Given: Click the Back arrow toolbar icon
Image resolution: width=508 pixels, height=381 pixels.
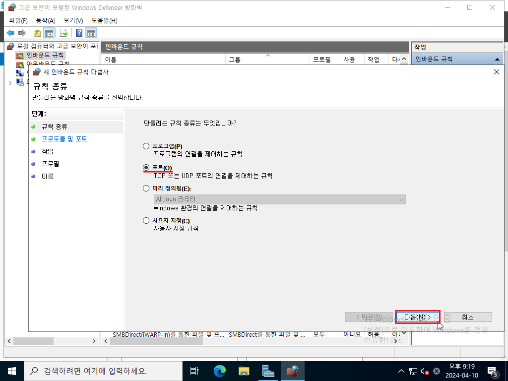Looking at the screenshot, I should 10,33.
